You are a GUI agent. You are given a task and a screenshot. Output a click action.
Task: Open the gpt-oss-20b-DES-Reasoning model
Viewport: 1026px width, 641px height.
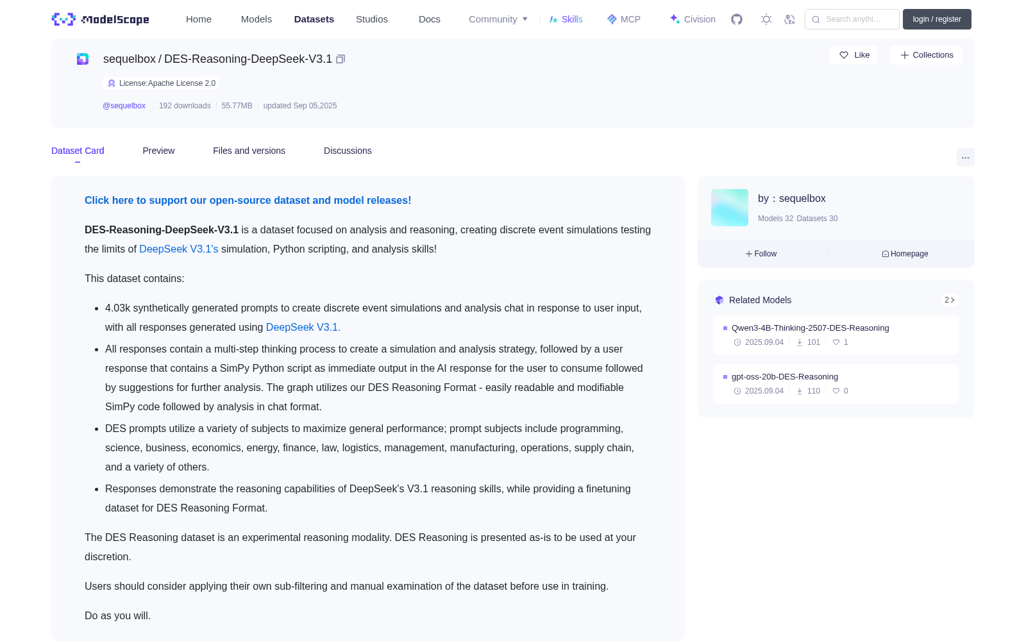click(785, 377)
